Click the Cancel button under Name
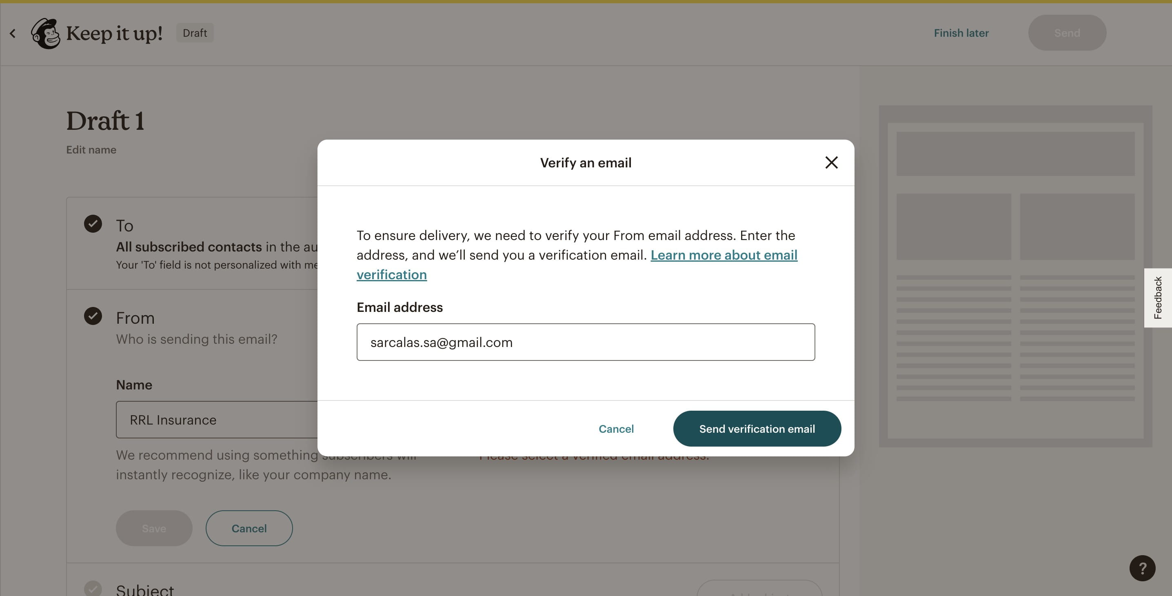Viewport: 1172px width, 596px height. [x=249, y=528]
